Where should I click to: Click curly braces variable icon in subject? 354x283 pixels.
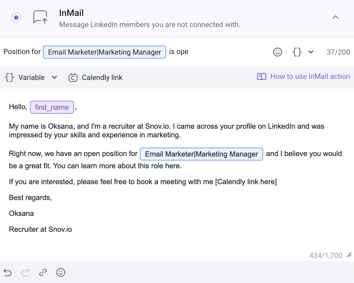(297, 52)
